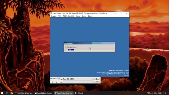This screenshot has height=95, width=169.
Task: Close the Neko Project window
Action: click(x=126, y=13)
